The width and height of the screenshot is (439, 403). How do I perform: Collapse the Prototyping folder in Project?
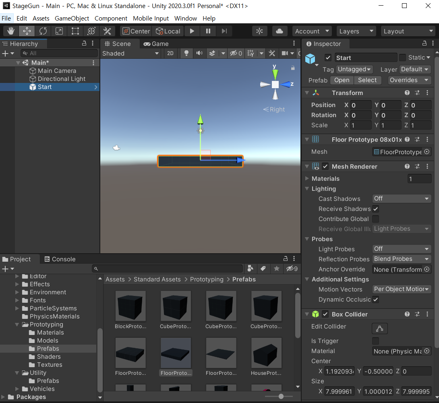pos(17,324)
